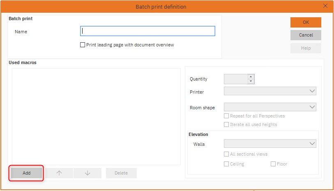Tick the All sectional views checkbox
Screen dimensions: 334x191
click(226, 154)
